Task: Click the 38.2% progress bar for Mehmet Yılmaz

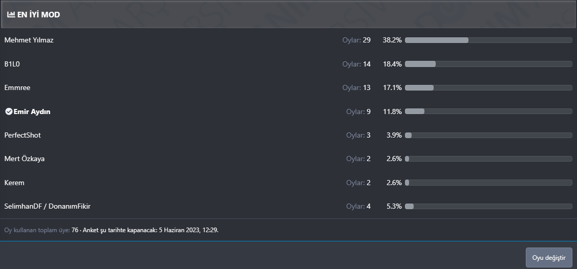Action: click(488, 40)
